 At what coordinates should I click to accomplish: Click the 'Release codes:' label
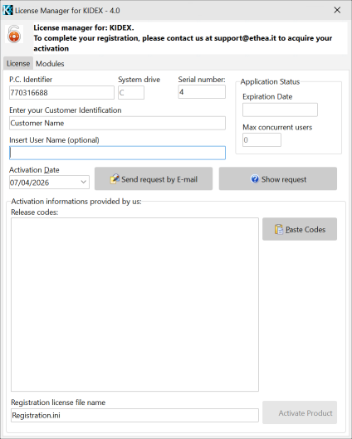tap(34, 212)
